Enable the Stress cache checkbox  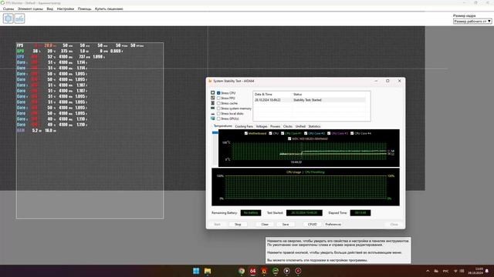pos(218,103)
